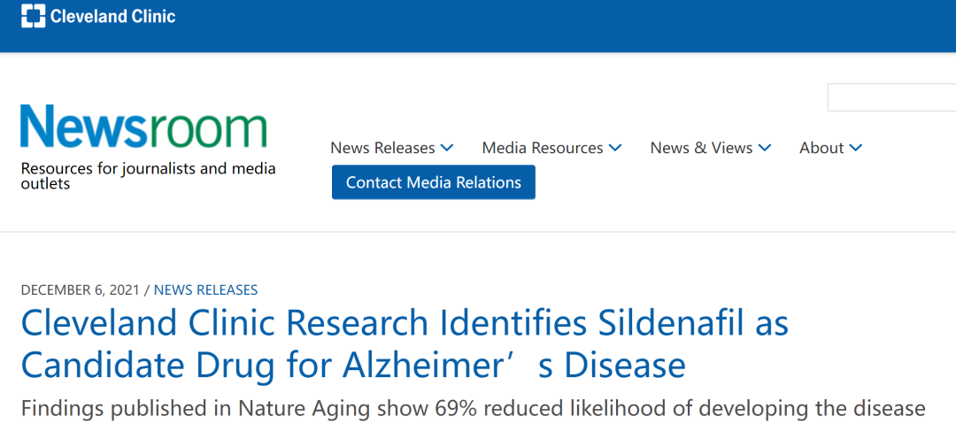Open the NEWS RELEASES category link
956x447 pixels.
[x=205, y=290]
